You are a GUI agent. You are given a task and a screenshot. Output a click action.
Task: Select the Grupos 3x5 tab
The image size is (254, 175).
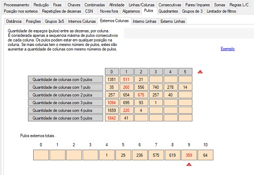54,21
